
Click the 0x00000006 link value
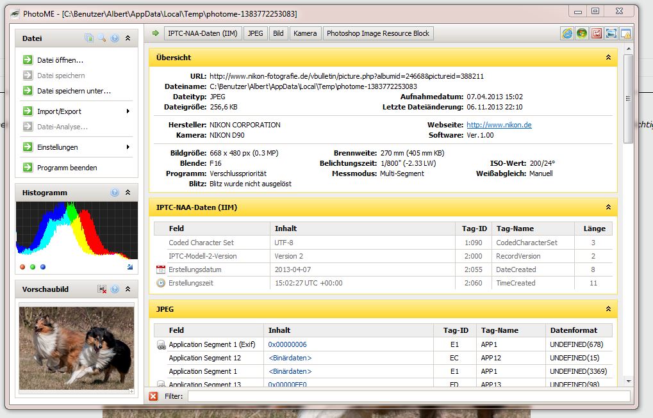tap(287, 344)
